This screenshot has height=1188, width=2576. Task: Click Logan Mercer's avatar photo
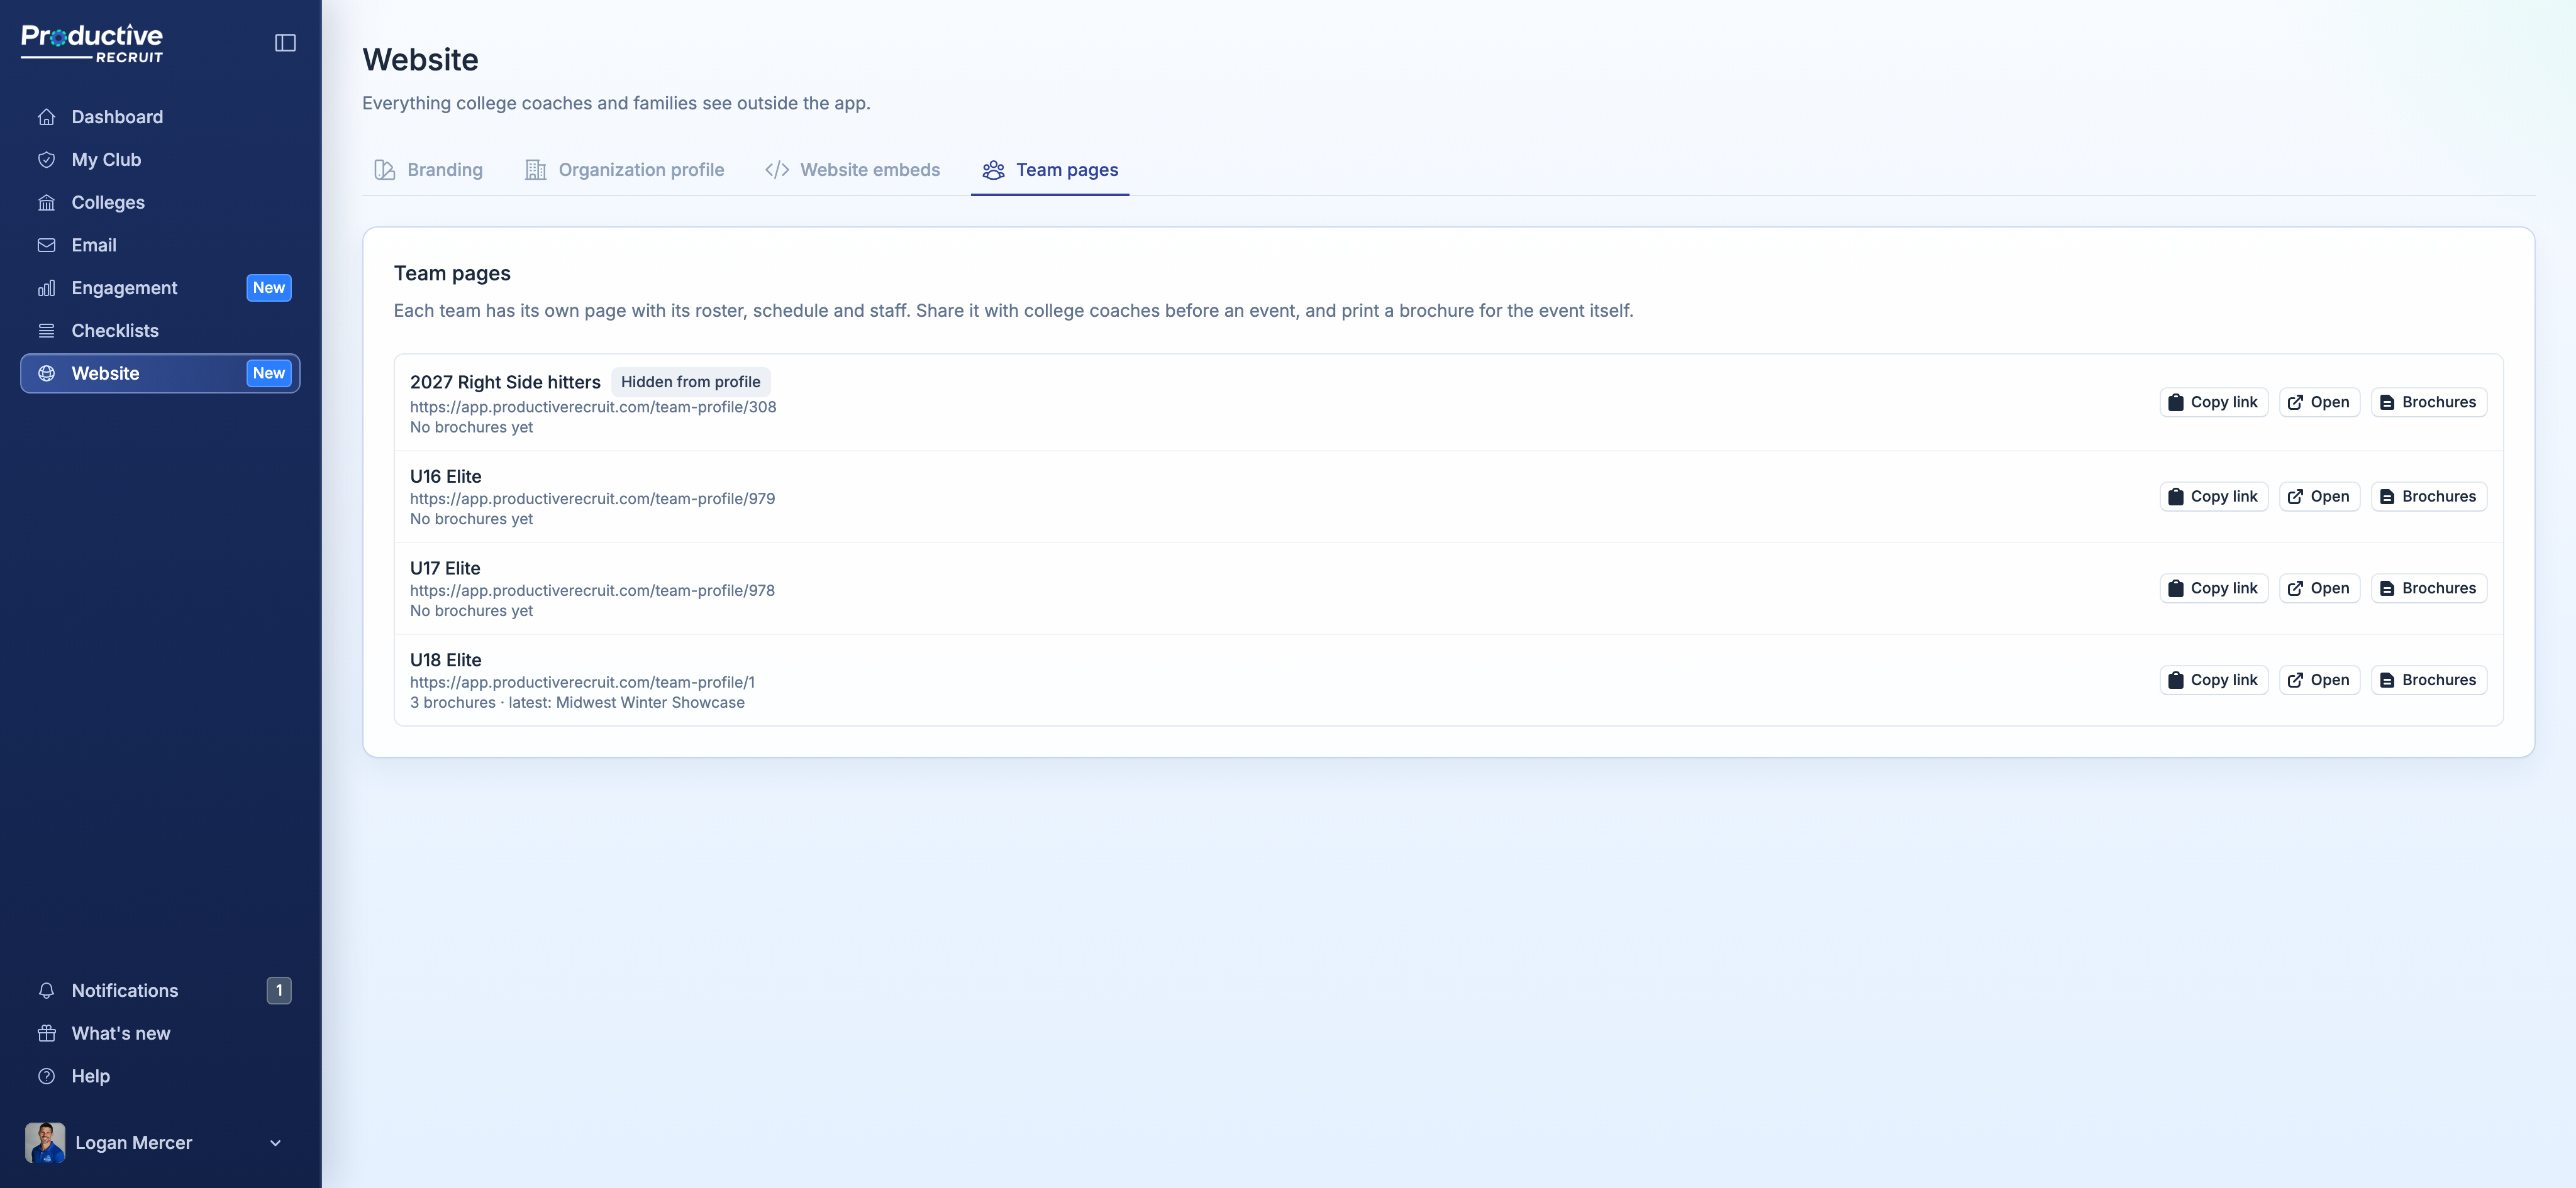[x=45, y=1142]
